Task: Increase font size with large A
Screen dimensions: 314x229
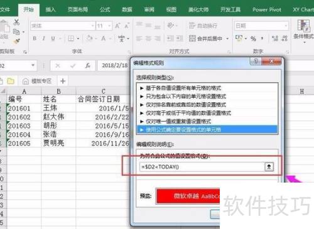Action: pyautogui.click(x=117, y=26)
